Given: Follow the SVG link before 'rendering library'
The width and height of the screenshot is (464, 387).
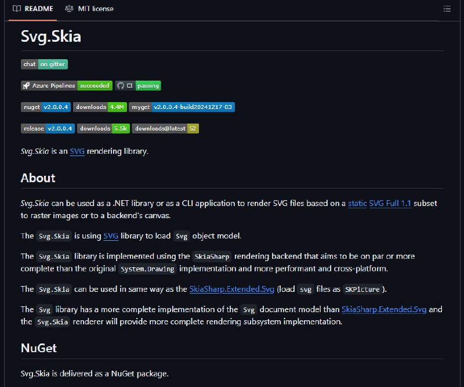Looking at the screenshot, I should pyautogui.click(x=77, y=151).
